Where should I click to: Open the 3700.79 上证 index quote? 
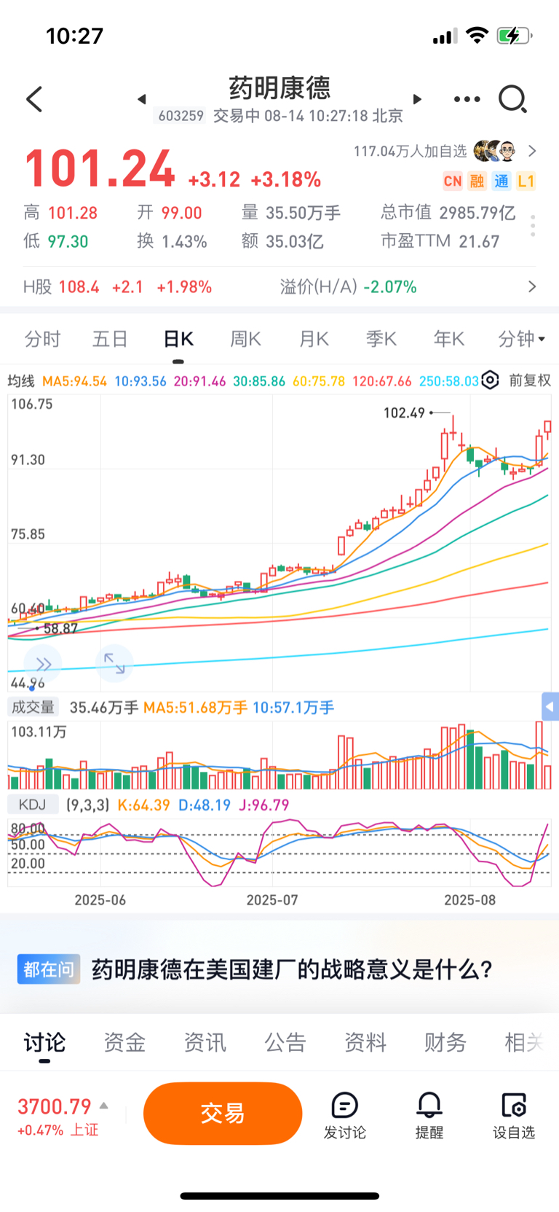coord(58,1117)
